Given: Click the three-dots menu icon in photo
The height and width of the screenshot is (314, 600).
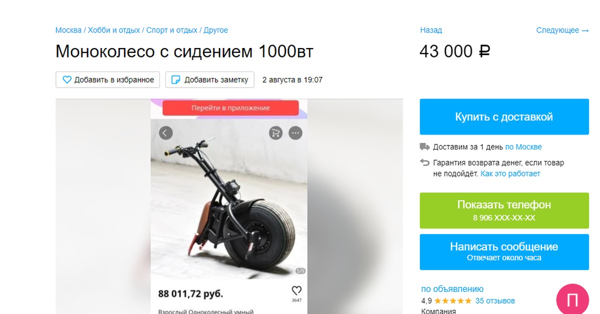Looking at the screenshot, I should 295,132.
